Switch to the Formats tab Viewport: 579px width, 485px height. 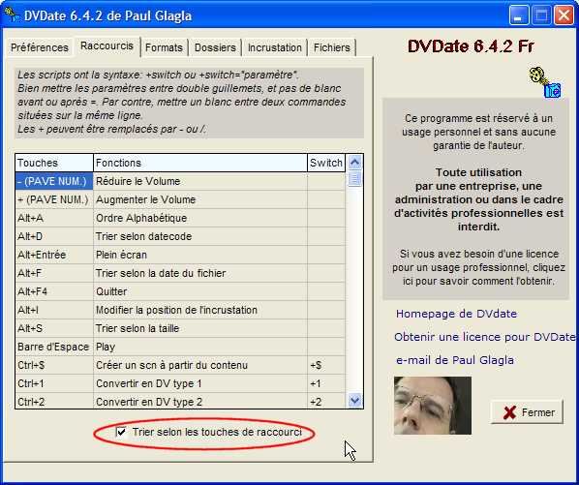click(164, 47)
